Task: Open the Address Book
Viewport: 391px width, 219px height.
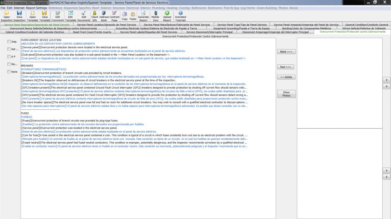Action: point(104,16)
